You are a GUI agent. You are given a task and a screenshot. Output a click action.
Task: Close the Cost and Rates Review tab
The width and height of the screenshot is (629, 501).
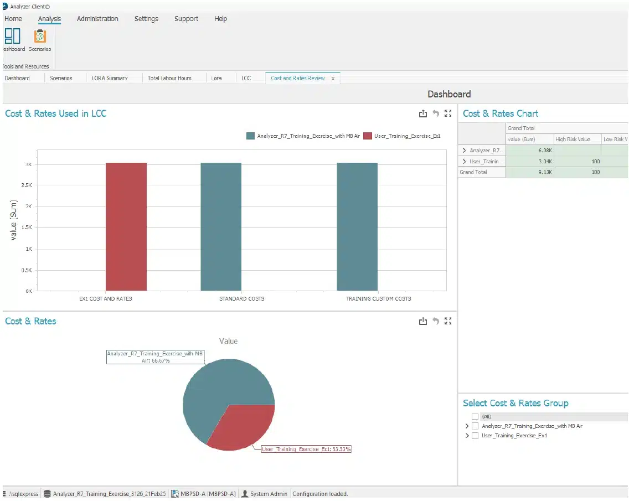tap(333, 79)
